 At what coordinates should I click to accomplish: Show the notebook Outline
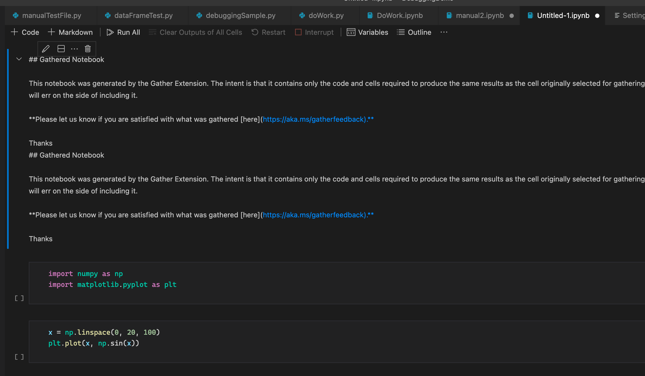click(x=414, y=32)
